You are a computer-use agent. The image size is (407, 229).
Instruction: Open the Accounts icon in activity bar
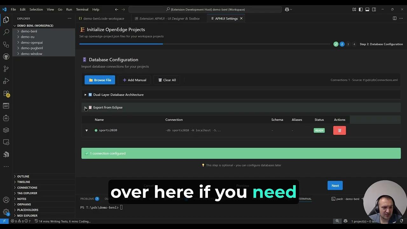[x=6, y=200]
